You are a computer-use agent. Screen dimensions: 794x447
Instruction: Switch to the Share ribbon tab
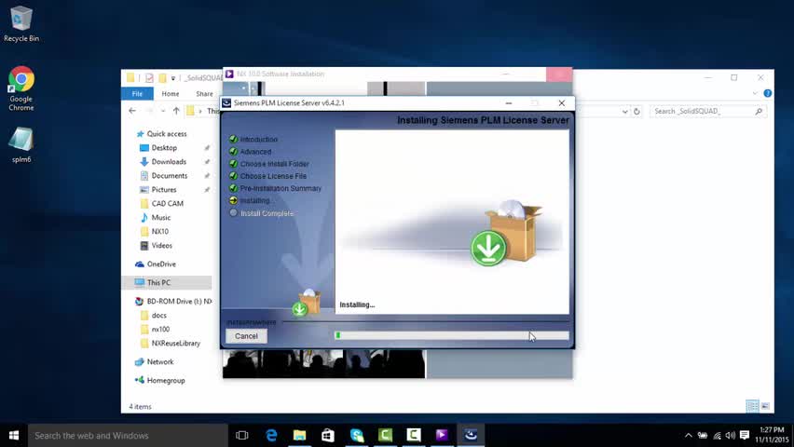click(x=205, y=94)
